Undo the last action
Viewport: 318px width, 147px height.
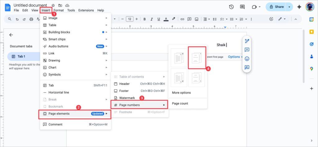coord(17,19)
